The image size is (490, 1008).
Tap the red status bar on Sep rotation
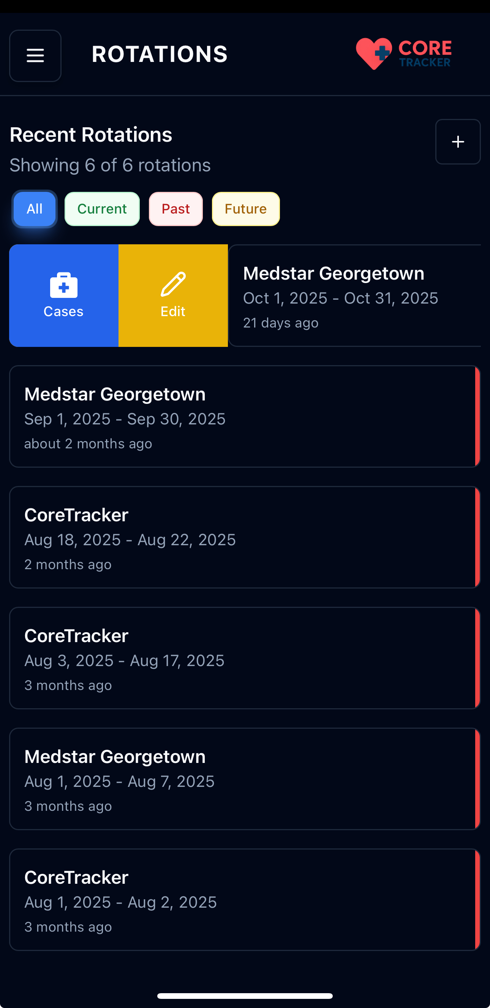(x=477, y=417)
